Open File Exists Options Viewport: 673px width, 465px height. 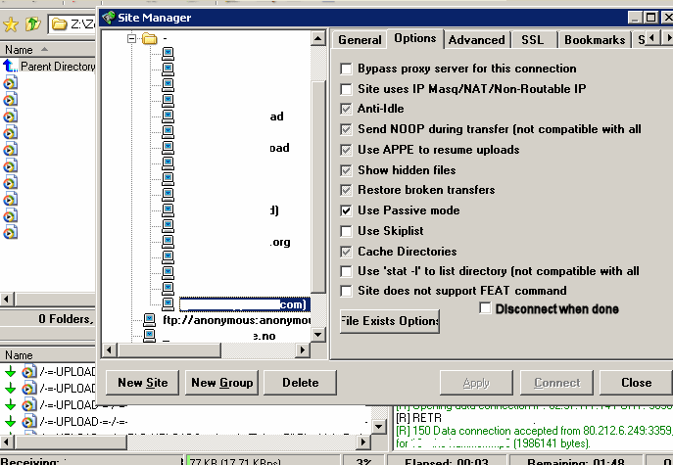(x=390, y=321)
